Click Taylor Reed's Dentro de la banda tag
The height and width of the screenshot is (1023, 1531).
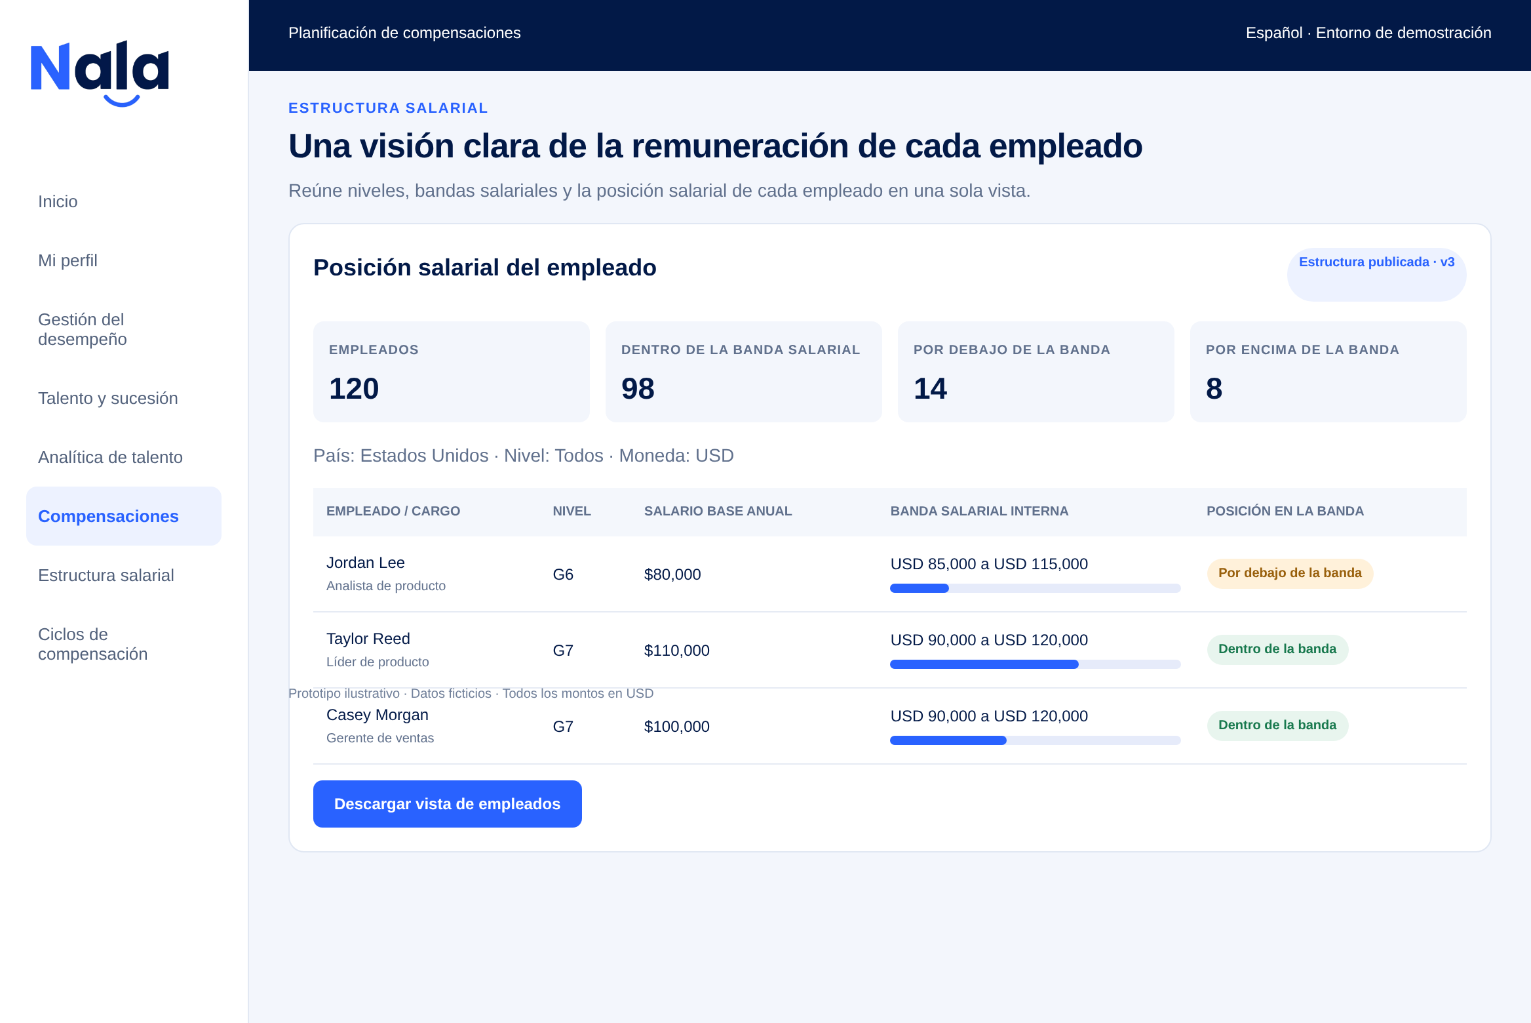coord(1277,649)
